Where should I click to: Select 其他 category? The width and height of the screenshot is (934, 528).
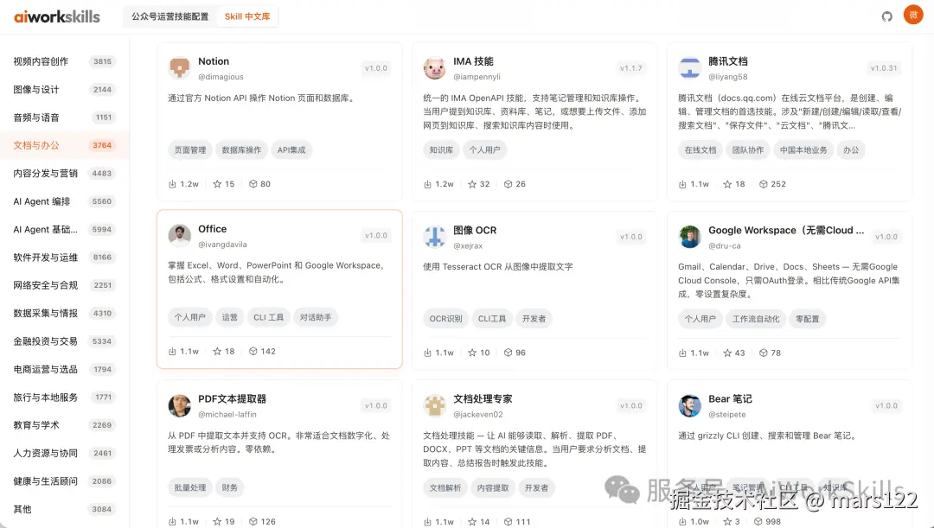coord(64,509)
